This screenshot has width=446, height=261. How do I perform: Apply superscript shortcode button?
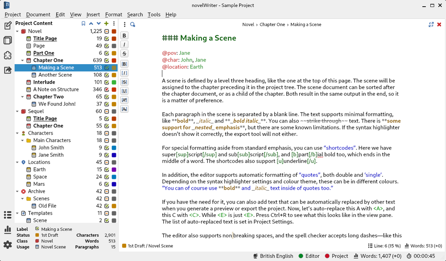(x=124, y=100)
